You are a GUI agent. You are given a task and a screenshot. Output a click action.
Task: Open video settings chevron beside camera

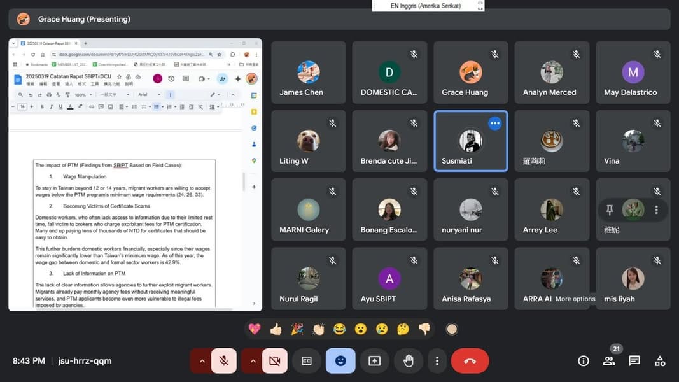253,360
